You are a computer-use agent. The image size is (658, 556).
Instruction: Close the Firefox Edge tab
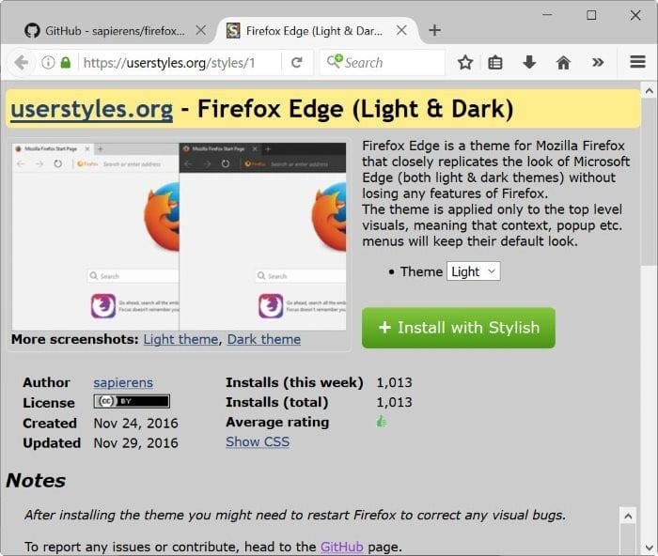[401, 30]
